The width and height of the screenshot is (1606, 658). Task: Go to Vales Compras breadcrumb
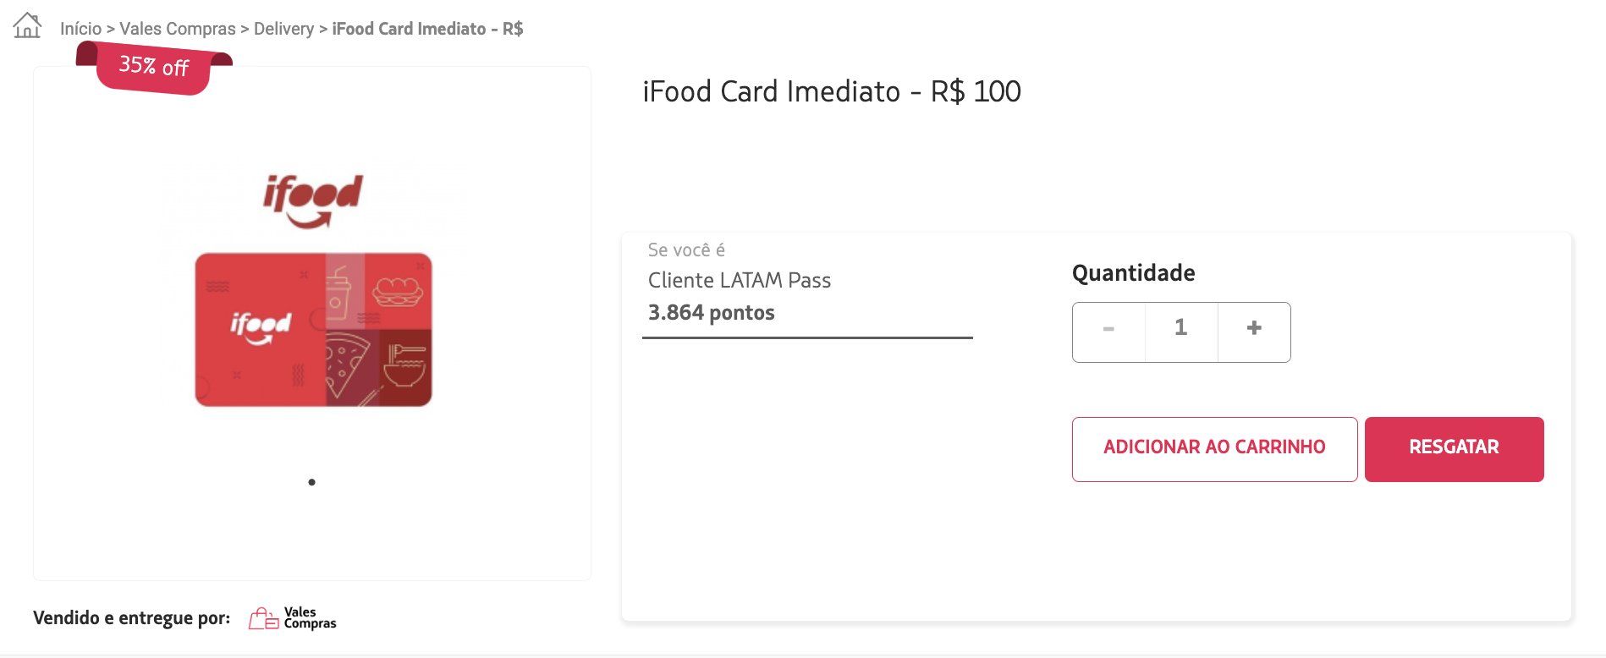(x=178, y=29)
